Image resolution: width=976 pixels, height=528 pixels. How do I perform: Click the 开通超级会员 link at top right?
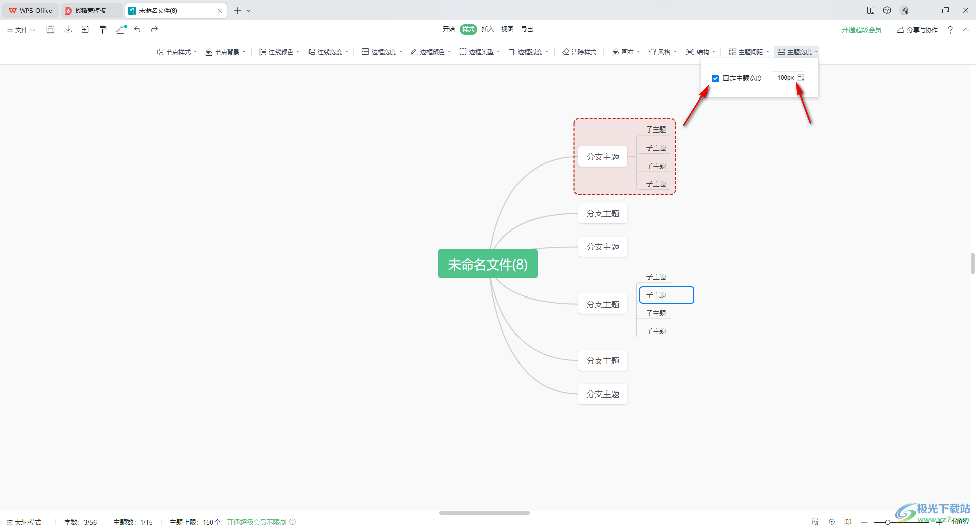(x=862, y=30)
